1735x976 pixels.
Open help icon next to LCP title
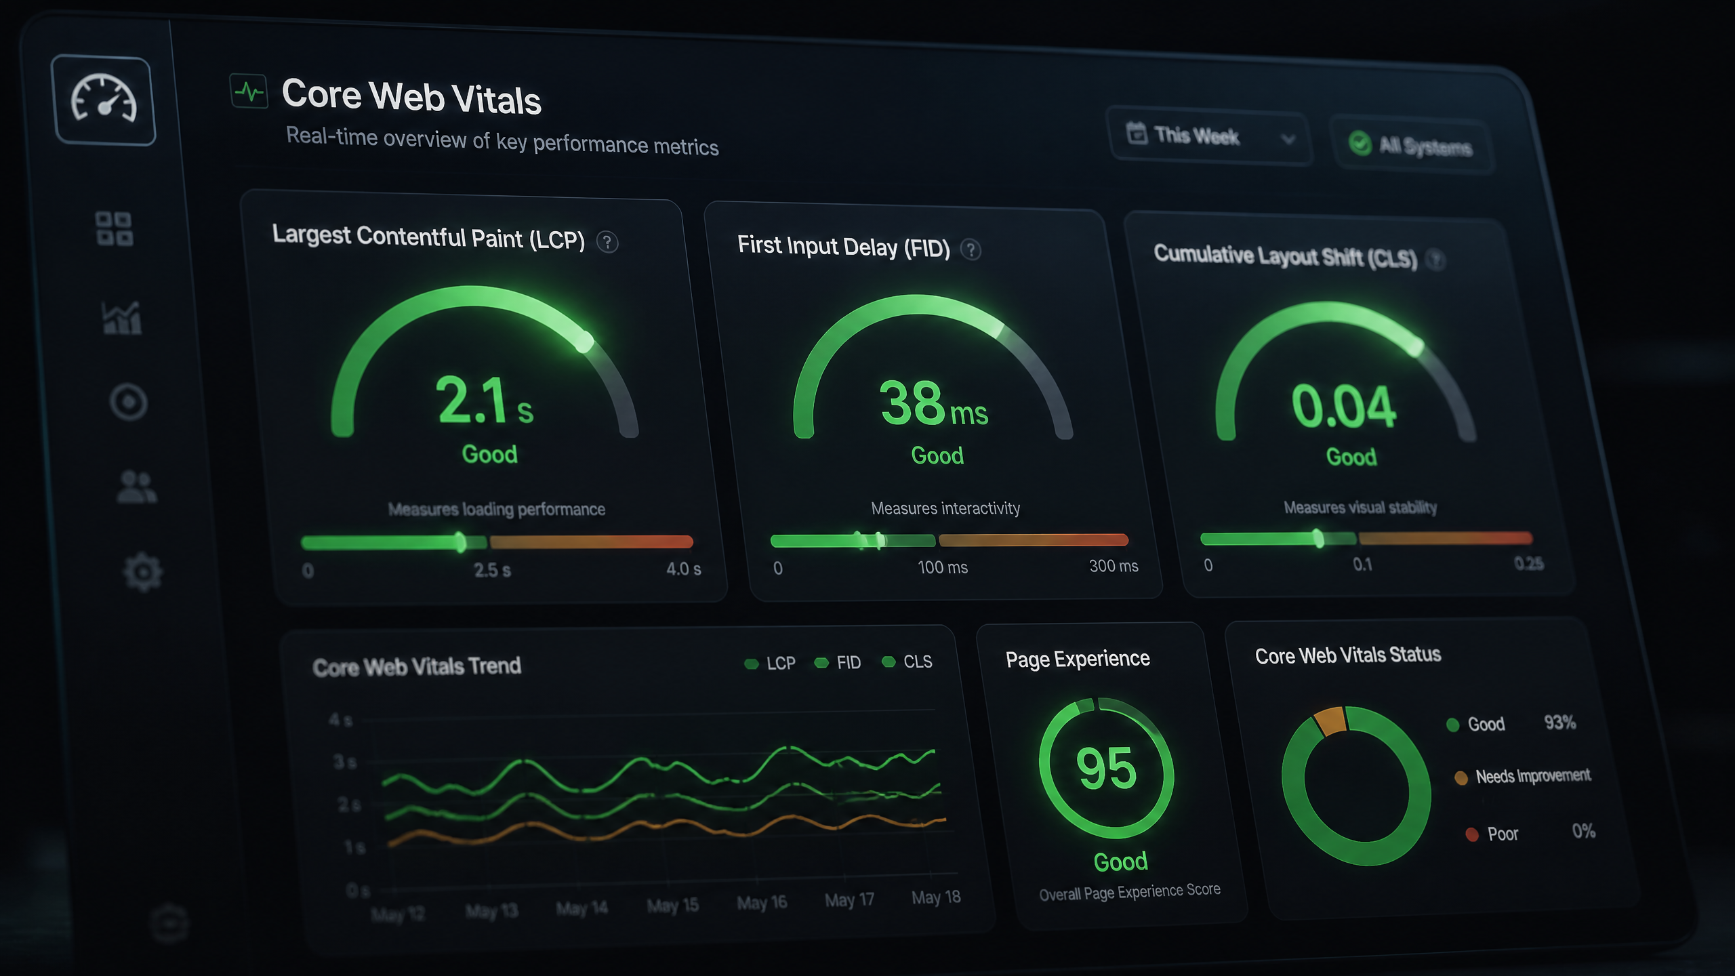click(x=607, y=242)
